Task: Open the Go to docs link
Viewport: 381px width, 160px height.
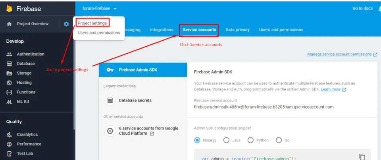Action: (x=362, y=8)
